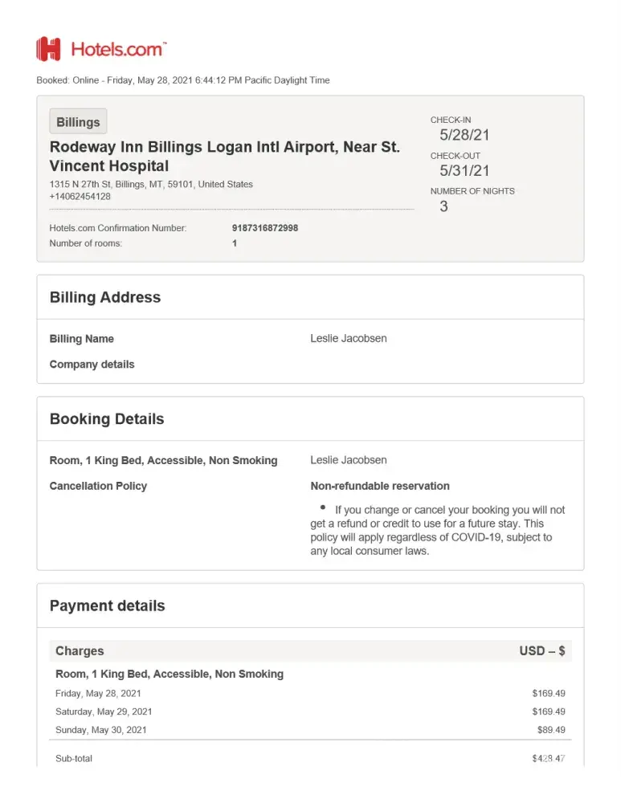The height and width of the screenshot is (803, 621).
Task: Click the Charges table header row
Action: (310, 651)
